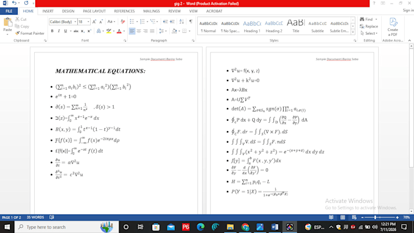Image resolution: width=414 pixels, height=233 pixels.
Task: Click Sign in link
Action: click(408, 10)
